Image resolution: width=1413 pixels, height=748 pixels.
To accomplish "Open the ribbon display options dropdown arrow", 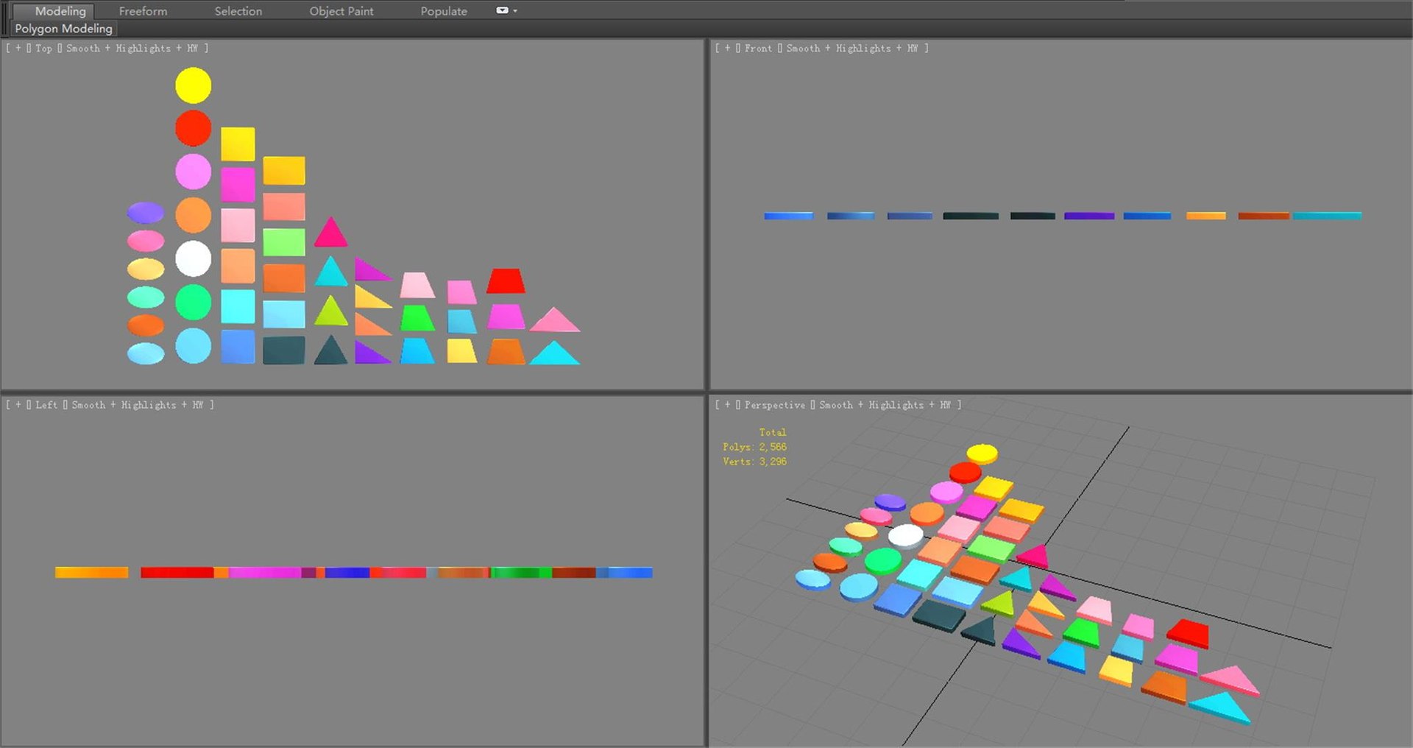I will 515,11.
